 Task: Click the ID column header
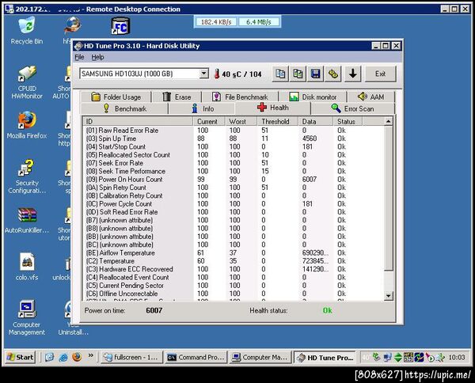(138, 121)
